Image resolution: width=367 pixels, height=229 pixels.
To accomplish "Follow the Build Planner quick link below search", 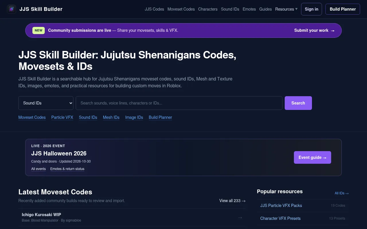I will pos(160,117).
